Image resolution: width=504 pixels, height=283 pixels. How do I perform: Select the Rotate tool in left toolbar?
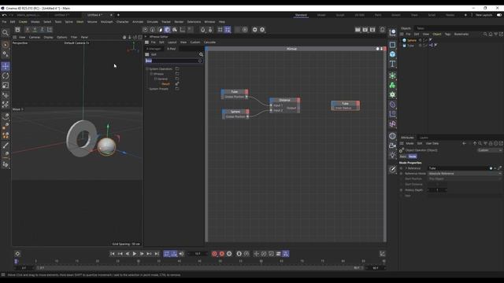pos(6,76)
